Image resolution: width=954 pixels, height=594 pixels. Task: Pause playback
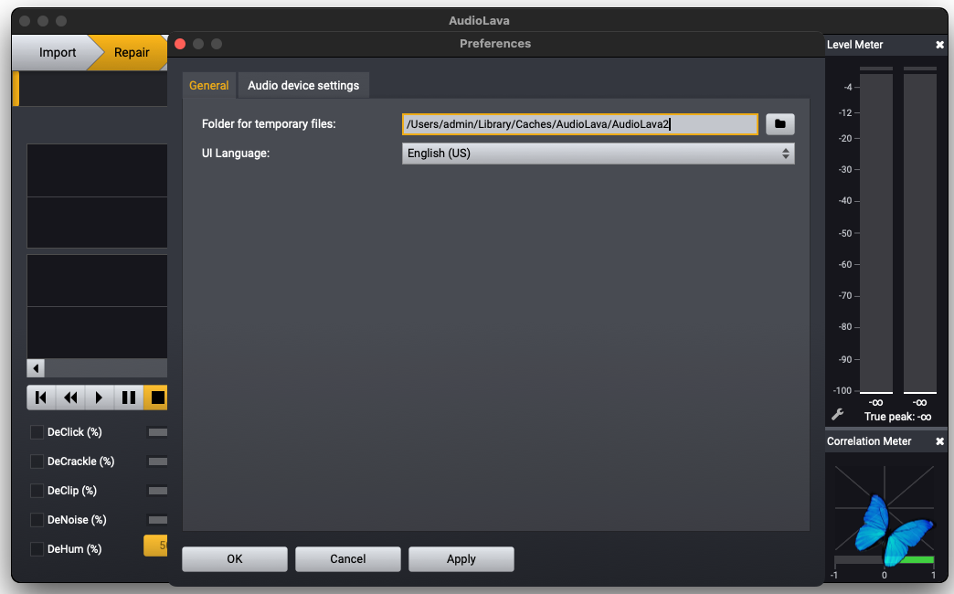click(128, 398)
